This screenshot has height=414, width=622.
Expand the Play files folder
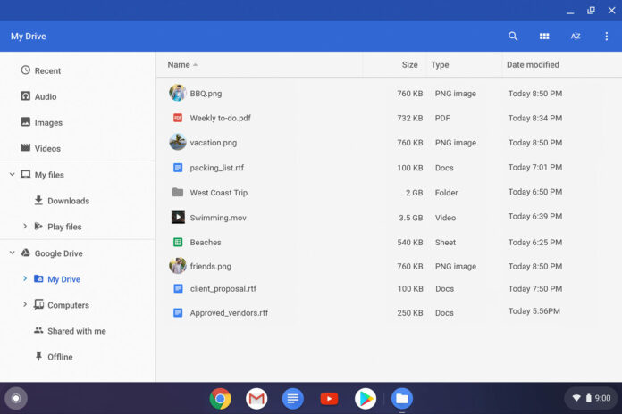pos(25,227)
